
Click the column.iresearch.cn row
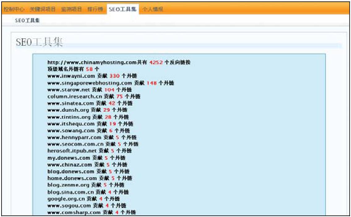pyautogui.click(x=94, y=96)
